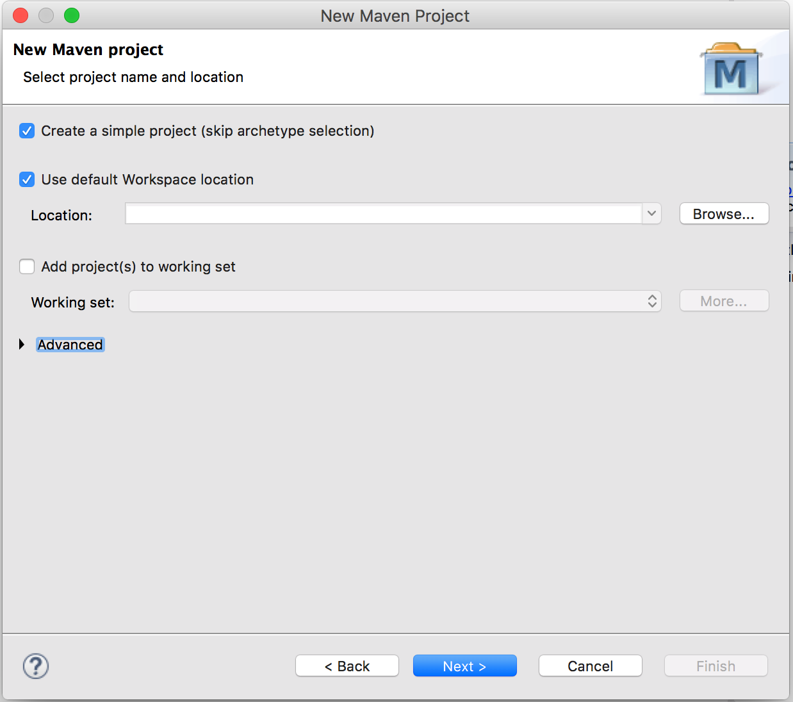Click the New Maven project heading

pyautogui.click(x=88, y=49)
